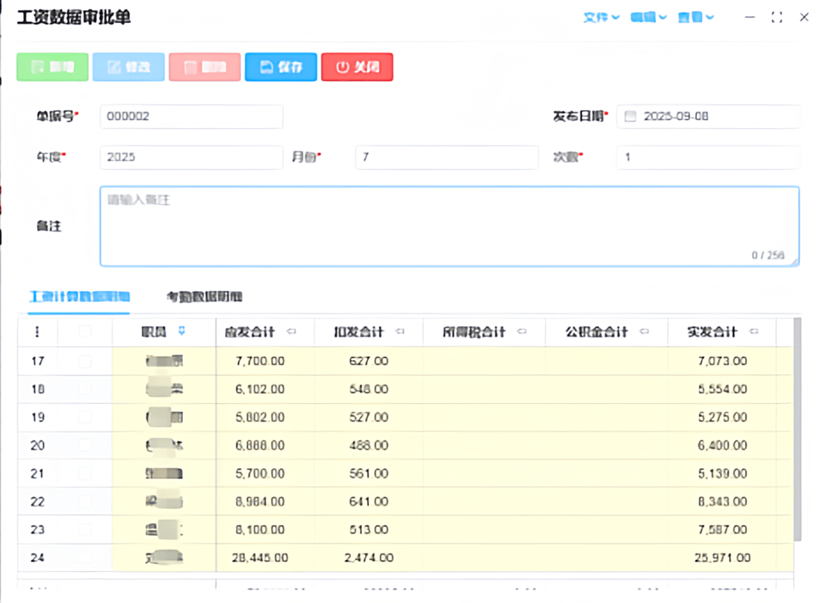Viewport: 816px width, 603px height.
Task: Click the 应发合计 column header label
Action: point(249,331)
